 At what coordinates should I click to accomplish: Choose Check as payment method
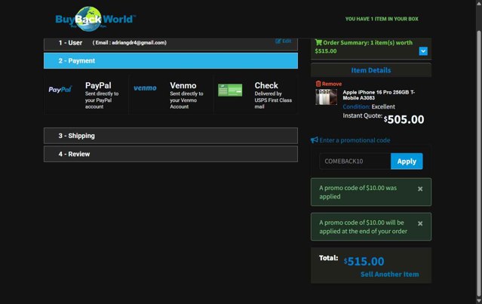[x=256, y=95]
